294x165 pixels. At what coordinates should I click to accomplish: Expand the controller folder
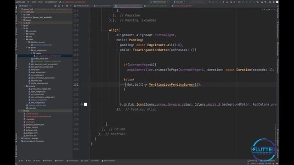(x=24, y=31)
